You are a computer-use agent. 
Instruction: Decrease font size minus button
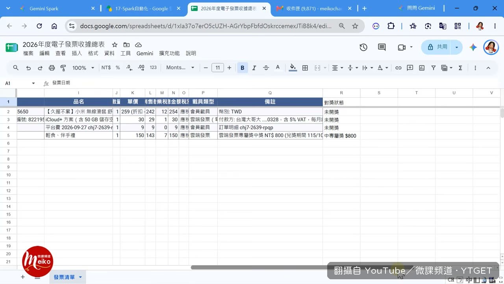point(206,68)
